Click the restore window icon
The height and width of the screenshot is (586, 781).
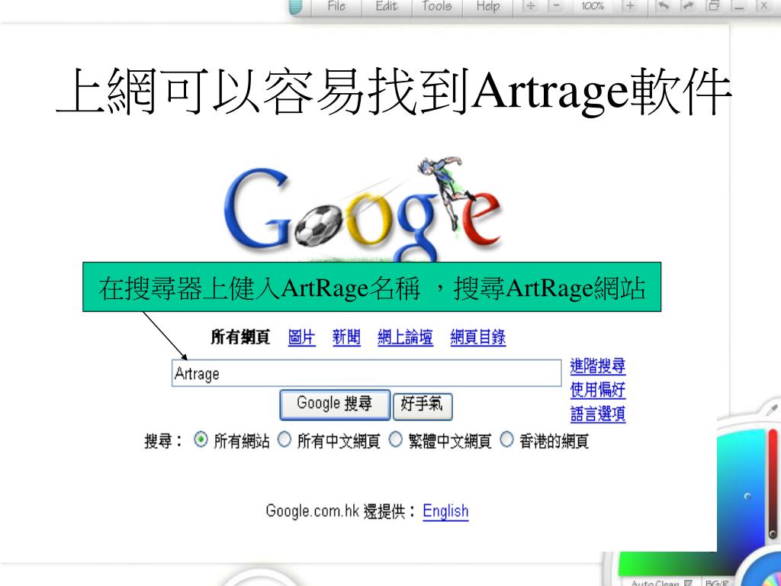point(714,6)
